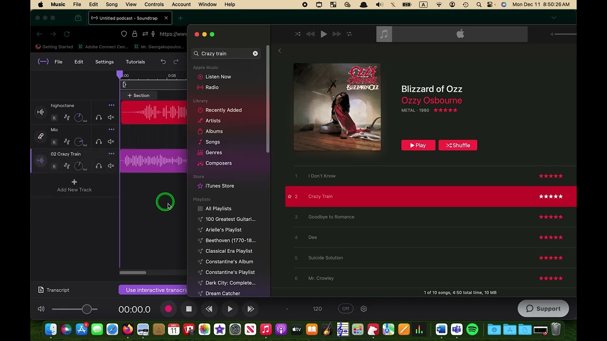Solo the Mic track with the headphones icon
The image size is (607, 341).
click(x=99, y=142)
